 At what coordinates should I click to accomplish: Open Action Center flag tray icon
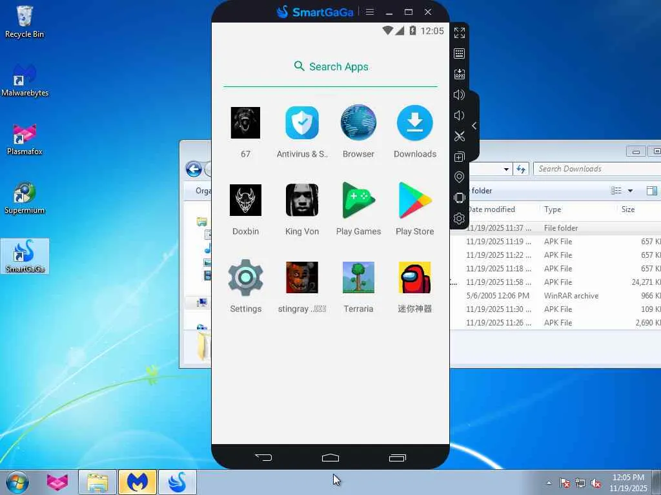(565, 483)
